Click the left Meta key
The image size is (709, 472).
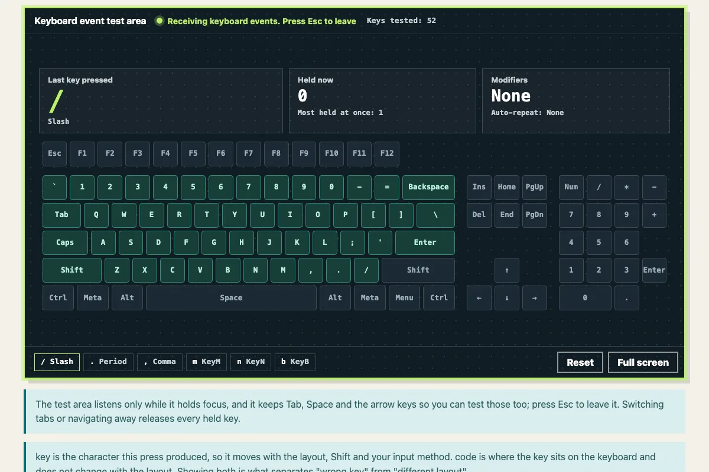pos(93,298)
